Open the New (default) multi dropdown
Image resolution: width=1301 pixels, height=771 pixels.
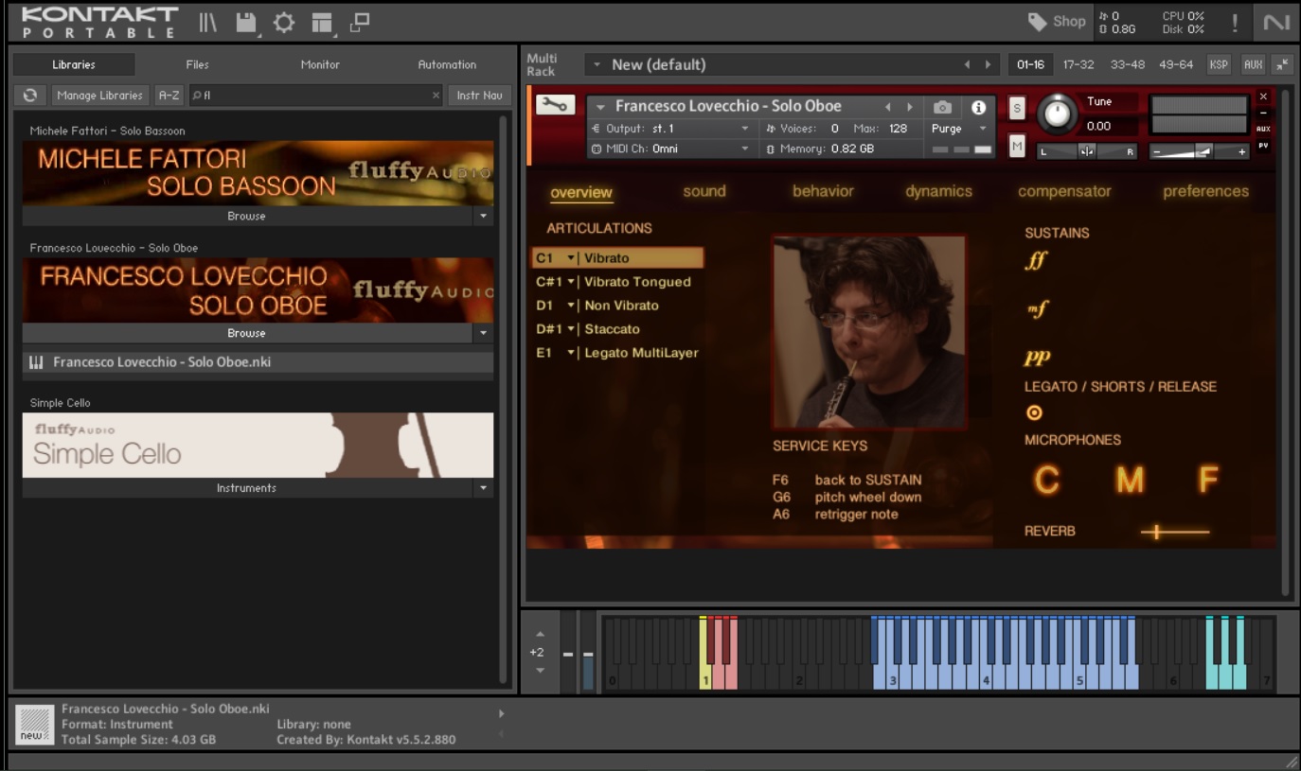pyautogui.click(x=597, y=64)
